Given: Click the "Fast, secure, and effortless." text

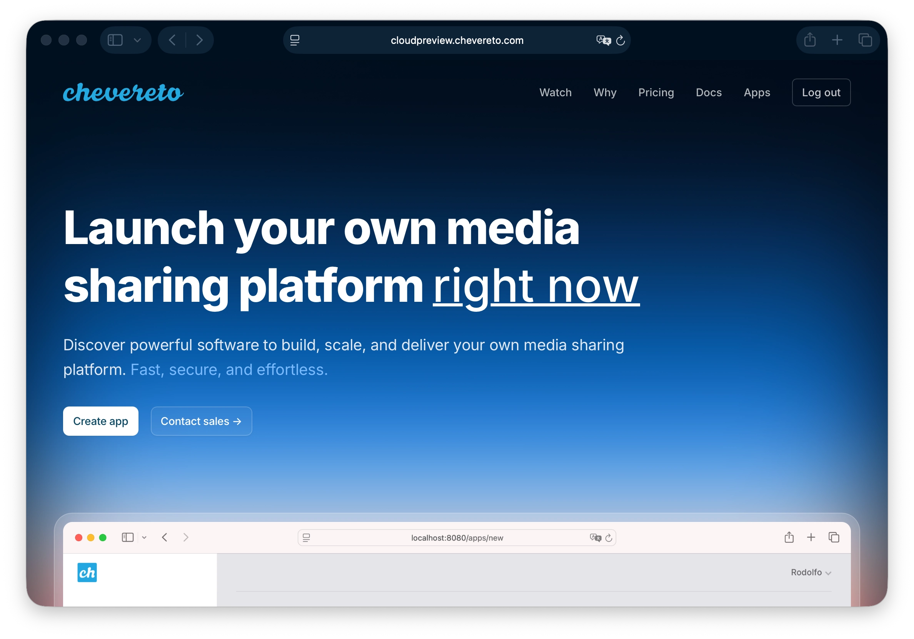Looking at the screenshot, I should (229, 370).
